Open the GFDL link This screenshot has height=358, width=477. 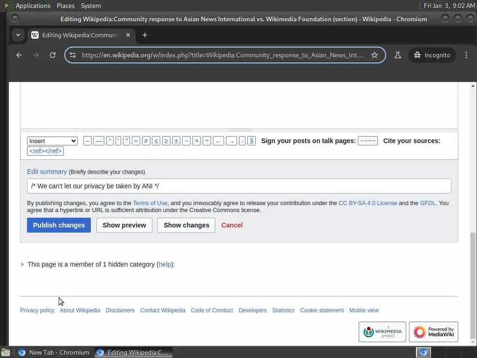click(x=428, y=203)
